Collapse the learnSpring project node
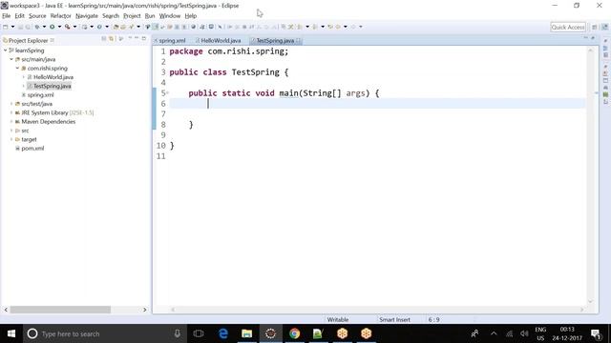This screenshot has width=611, height=343. (x=6, y=50)
